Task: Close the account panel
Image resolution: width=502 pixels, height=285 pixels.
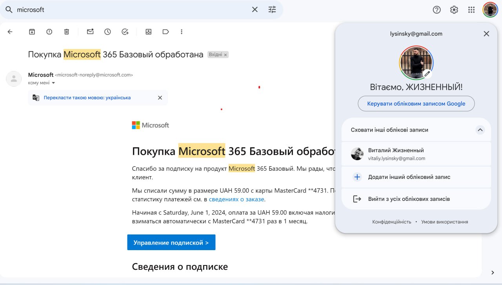Action: 486,34
